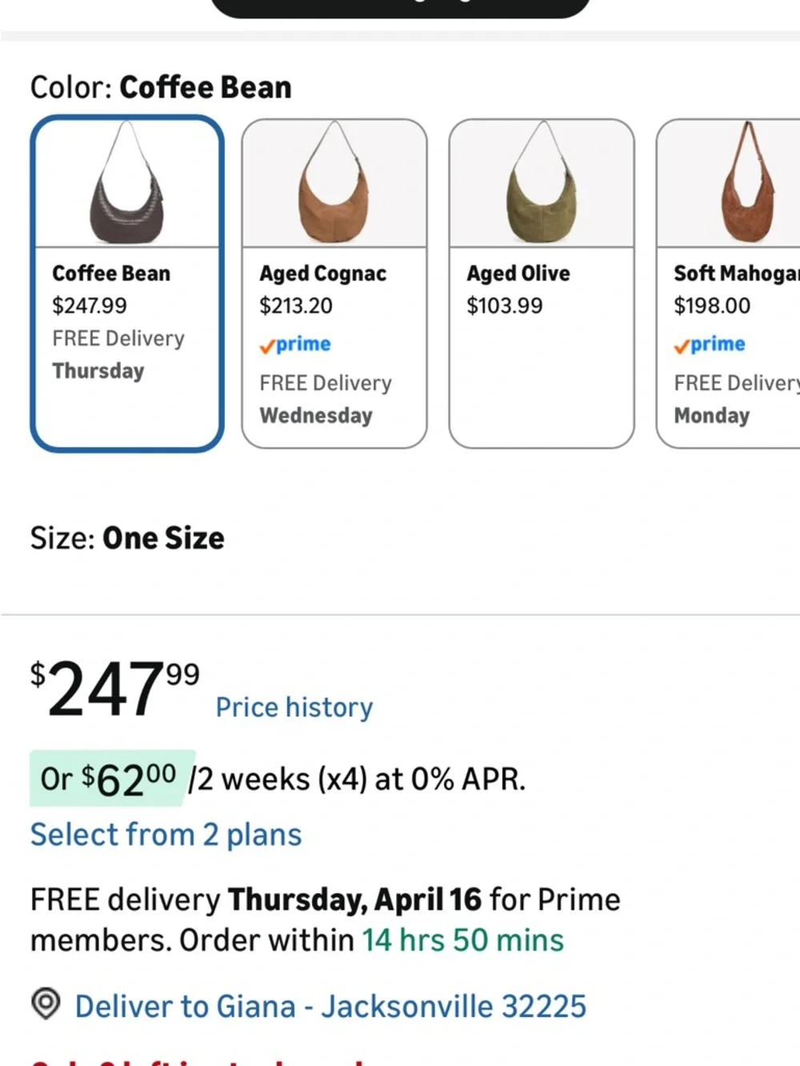Choose the Aged Cognac color option
800x1066 pixels.
[x=334, y=284]
